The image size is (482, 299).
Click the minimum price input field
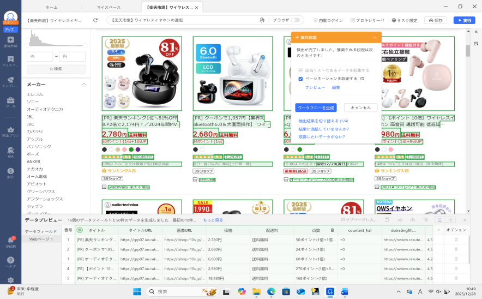coord(39,56)
